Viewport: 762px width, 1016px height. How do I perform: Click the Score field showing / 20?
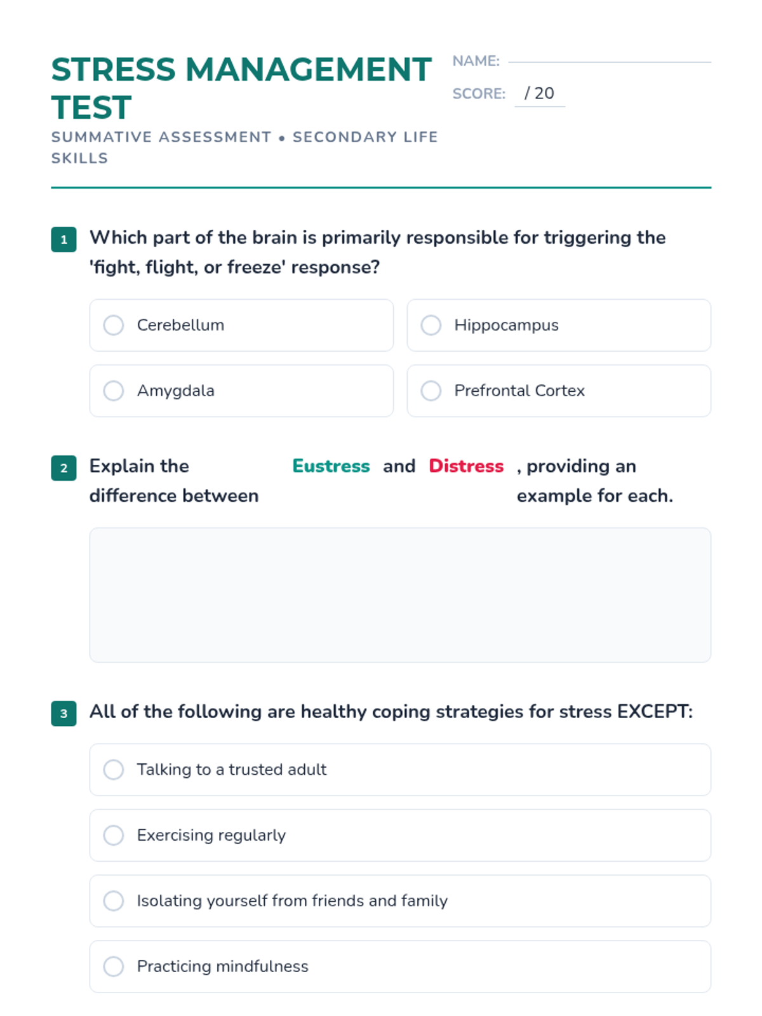coord(540,94)
